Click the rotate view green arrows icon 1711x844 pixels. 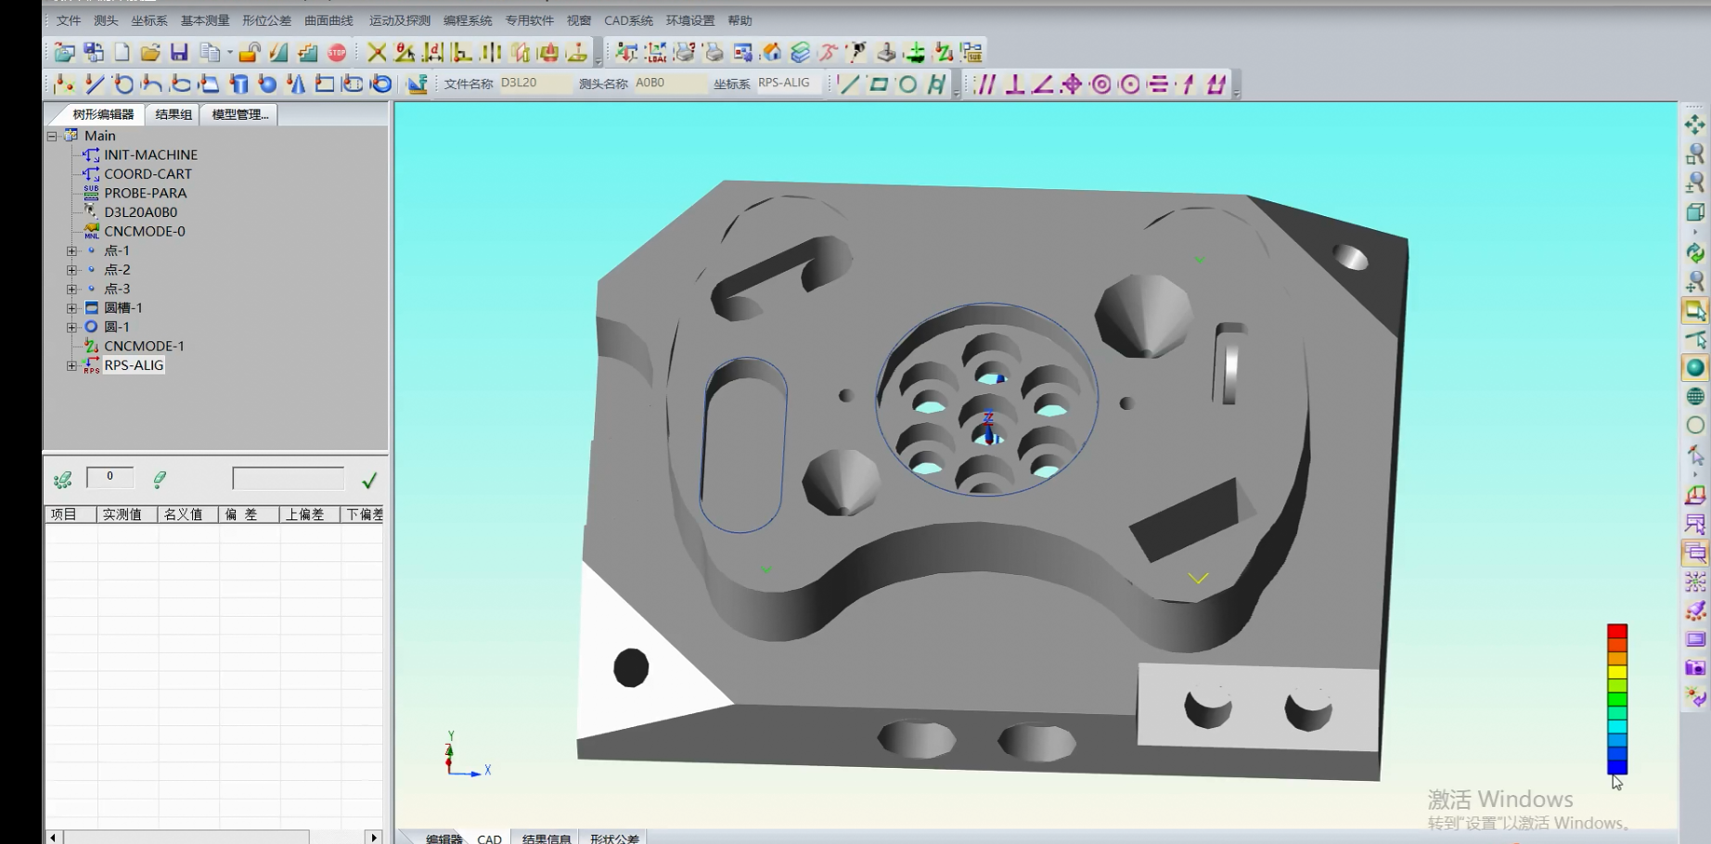click(1695, 253)
